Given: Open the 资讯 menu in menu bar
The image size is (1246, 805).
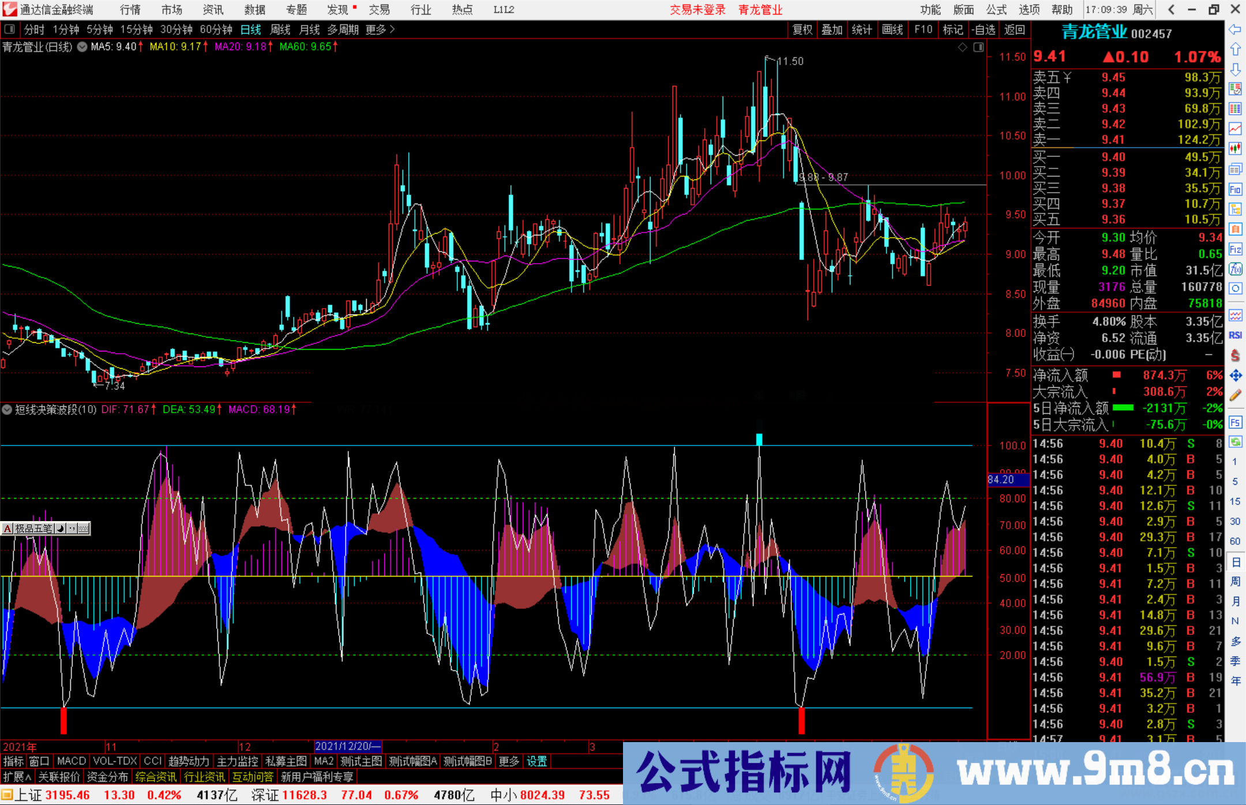Looking at the screenshot, I should point(212,9).
